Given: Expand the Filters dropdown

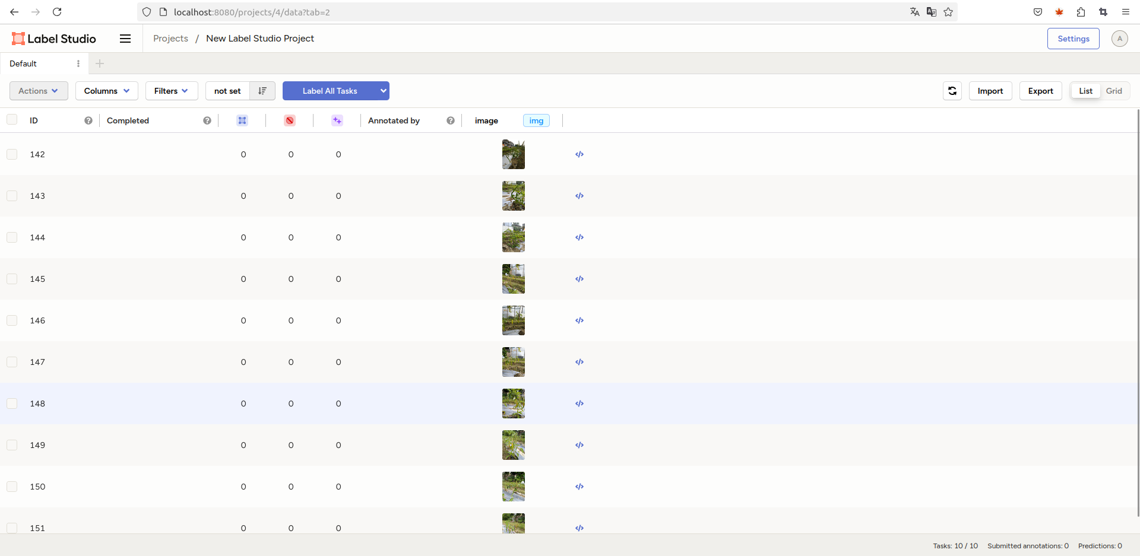Looking at the screenshot, I should (171, 91).
